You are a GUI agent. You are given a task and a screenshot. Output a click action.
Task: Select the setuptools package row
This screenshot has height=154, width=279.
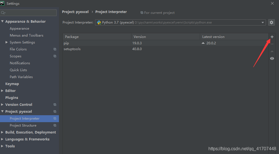point(165,49)
